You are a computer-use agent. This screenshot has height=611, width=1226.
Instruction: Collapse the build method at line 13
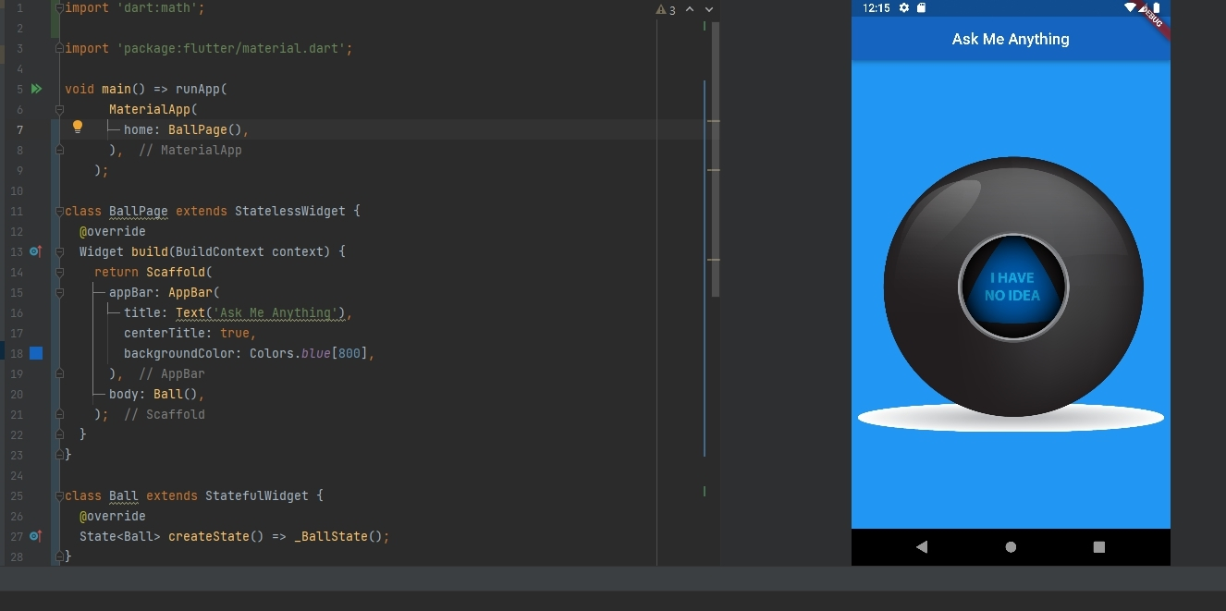tap(59, 251)
